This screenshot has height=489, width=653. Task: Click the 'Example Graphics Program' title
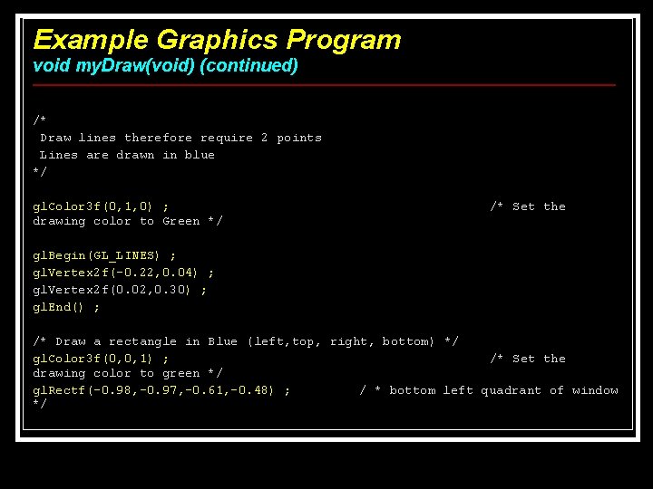click(217, 41)
